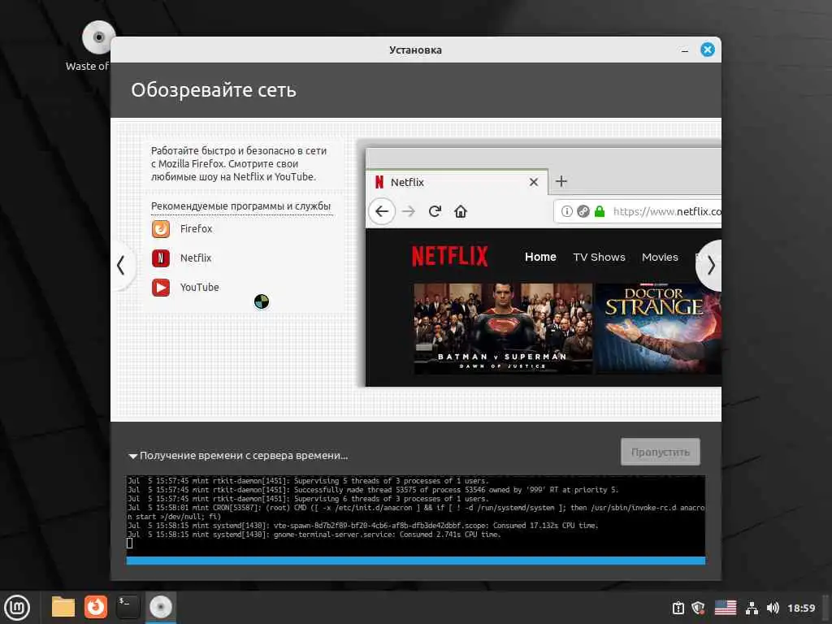Select the Netflix browser tab in slide
832x624 pixels.
[457, 182]
